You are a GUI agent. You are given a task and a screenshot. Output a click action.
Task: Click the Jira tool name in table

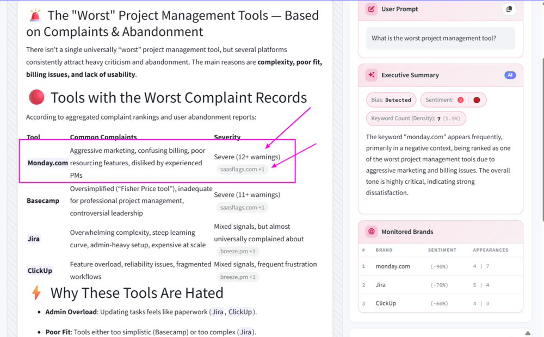pyautogui.click(x=34, y=239)
